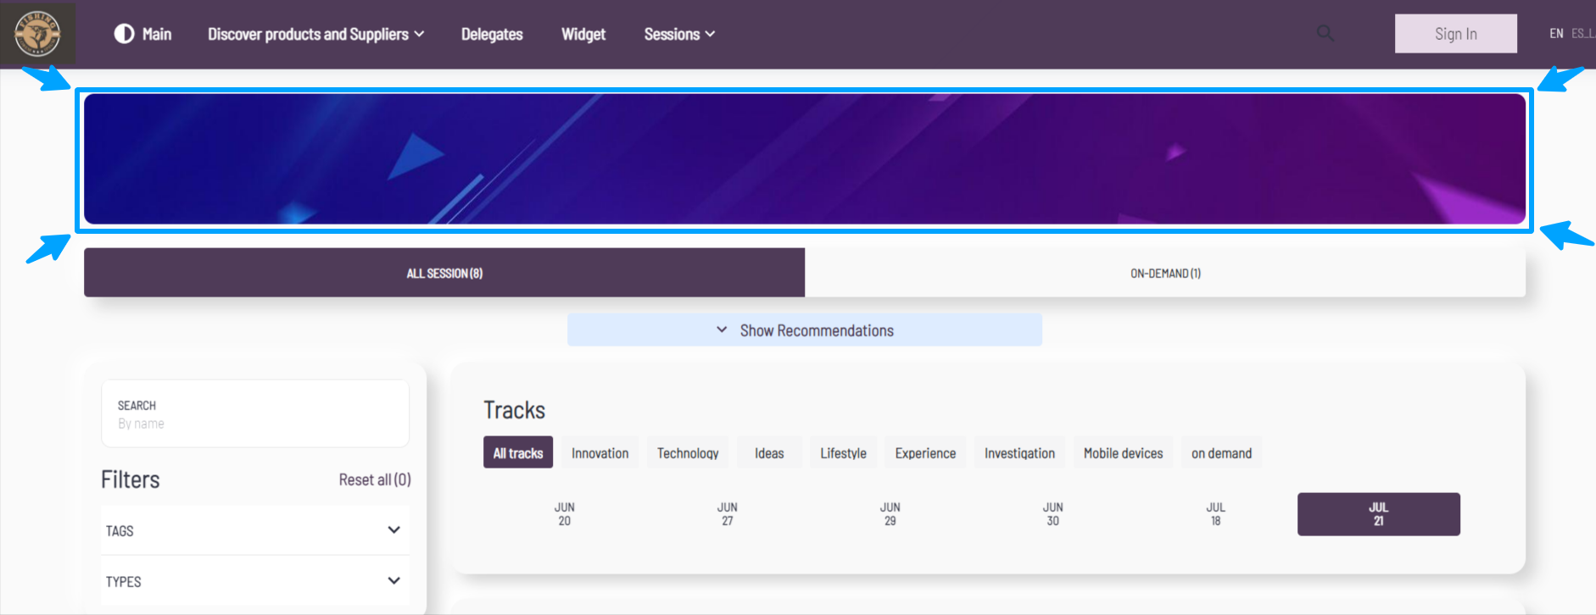Click the half-circle Main icon
The width and height of the screenshot is (1596, 615).
[x=124, y=34]
